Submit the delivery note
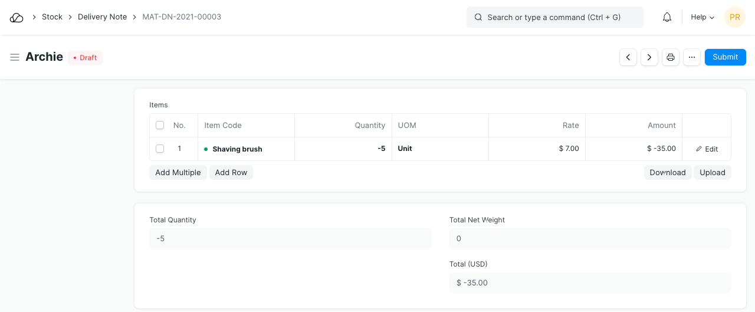Screen dimensions: 755x312 (725, 57)
